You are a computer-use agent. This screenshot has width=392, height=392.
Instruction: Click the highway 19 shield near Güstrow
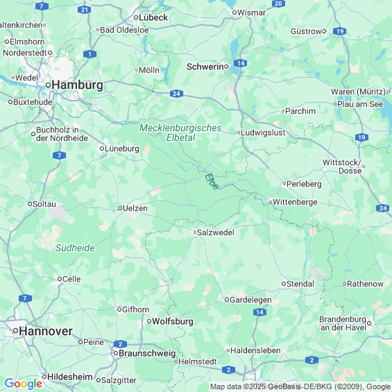pos(340,31)
